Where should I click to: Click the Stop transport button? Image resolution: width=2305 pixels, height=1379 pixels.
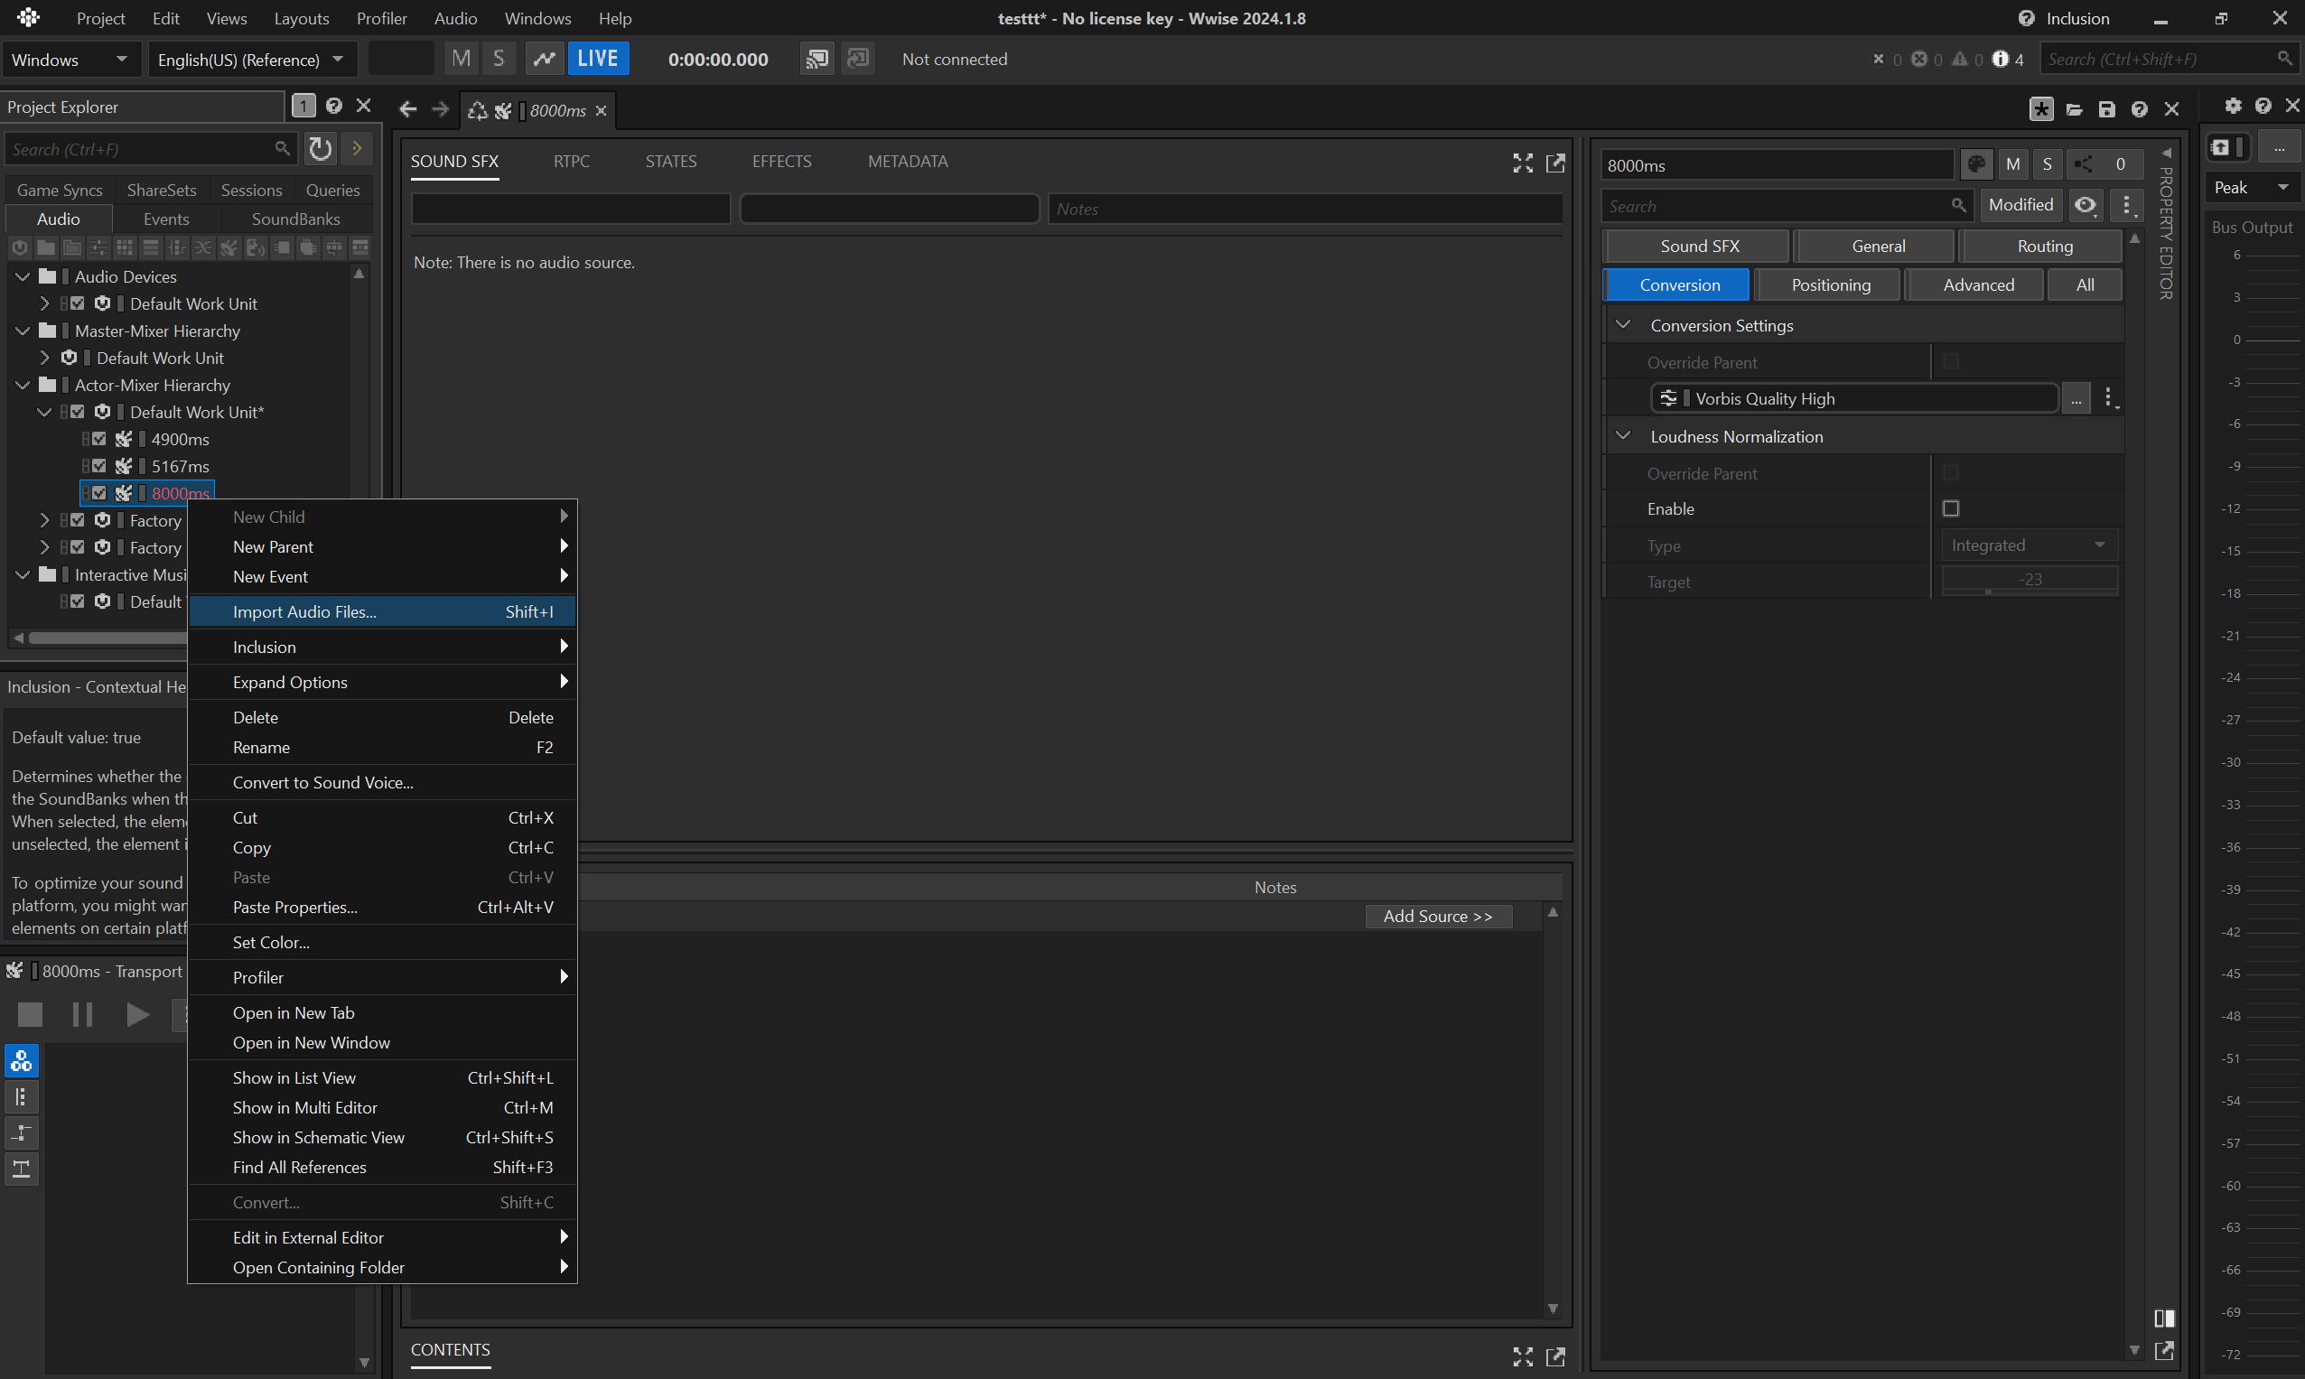click(x=30, y=1014)
